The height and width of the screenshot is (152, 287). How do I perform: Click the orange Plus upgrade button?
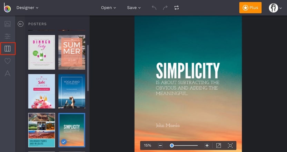point(250,8)
